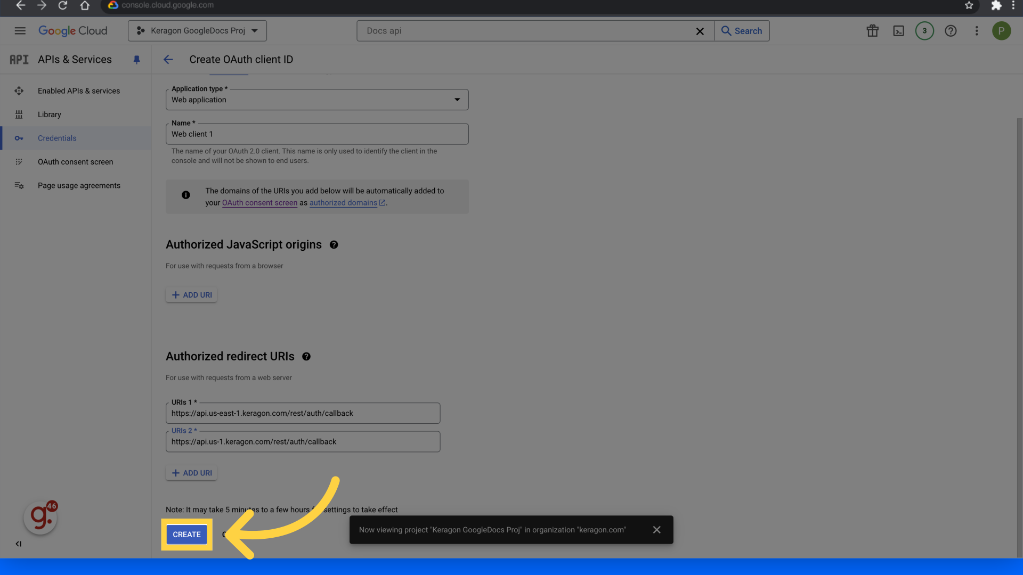This screenshot has width=1023, height=575.
Task: Bookmark page with star icon
Action: pyautogui.click(x=969, y=5)
